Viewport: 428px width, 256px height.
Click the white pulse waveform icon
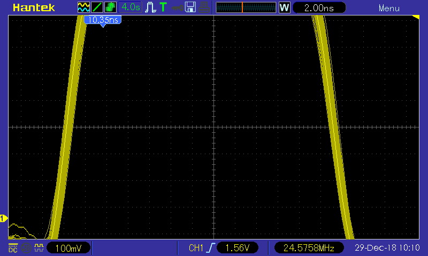point(150,7)
